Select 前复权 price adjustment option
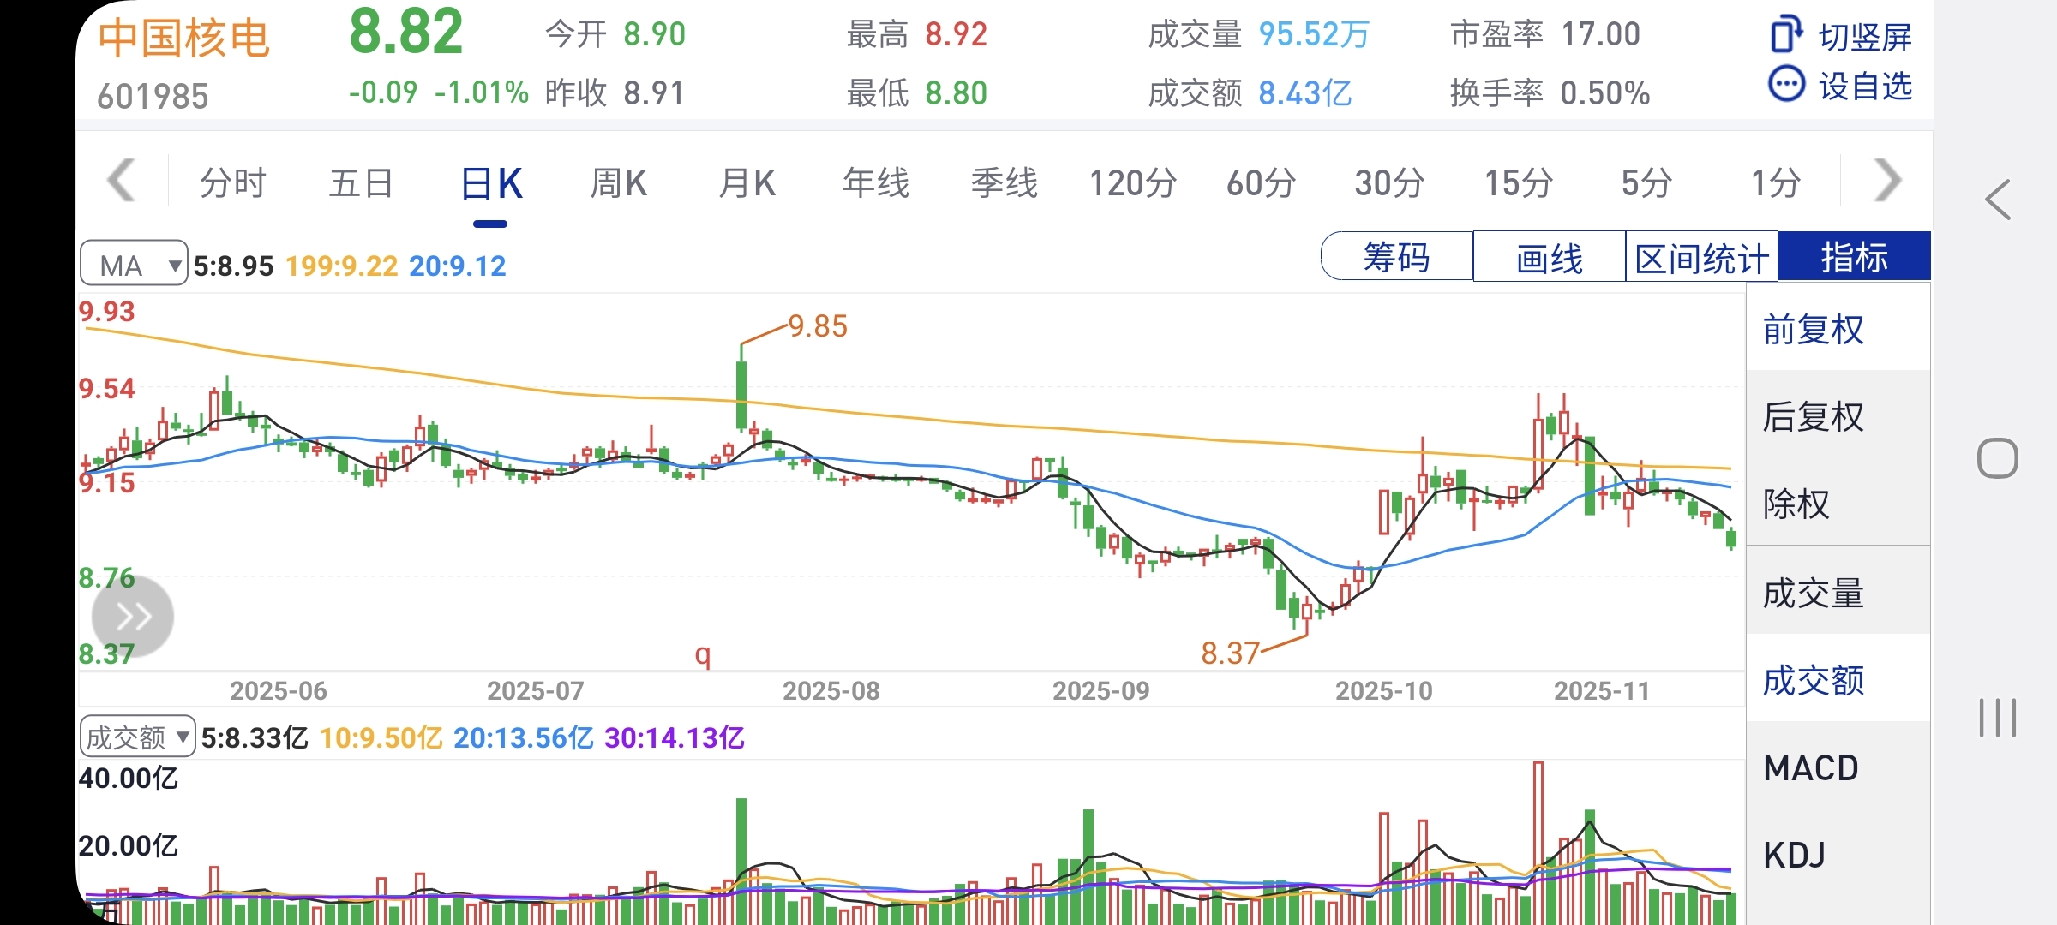The height and width of the screenshot is (925, 2057). click(1814, 329)
